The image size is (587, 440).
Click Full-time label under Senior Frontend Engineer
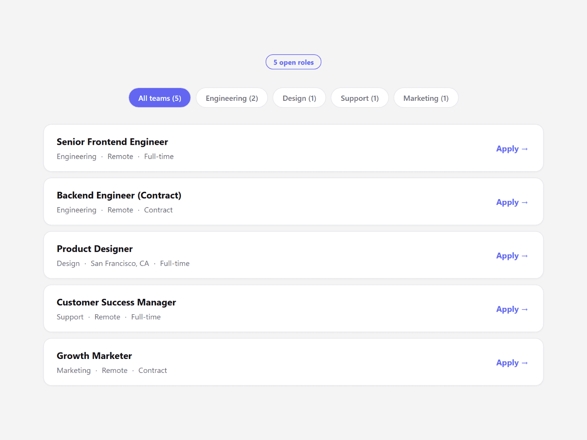159,156
